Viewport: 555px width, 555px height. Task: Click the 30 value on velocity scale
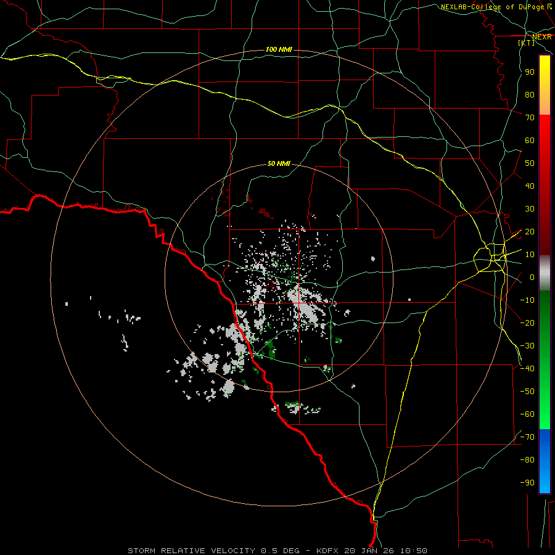(x=530, y=209)
